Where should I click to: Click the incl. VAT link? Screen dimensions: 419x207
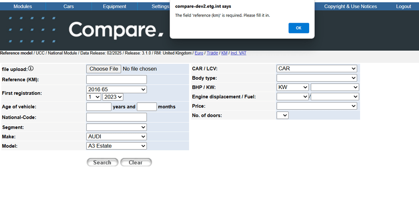[x=238, y=53]
